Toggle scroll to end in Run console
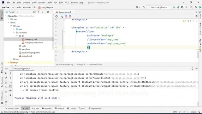Screen dimensions: 202x114 (10, 86)
